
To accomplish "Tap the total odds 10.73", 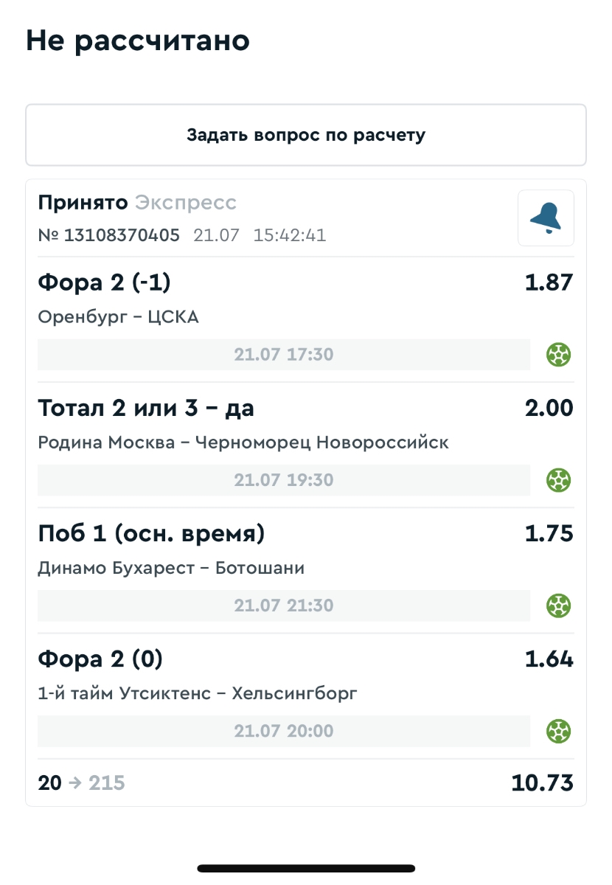I will (542, 783).
